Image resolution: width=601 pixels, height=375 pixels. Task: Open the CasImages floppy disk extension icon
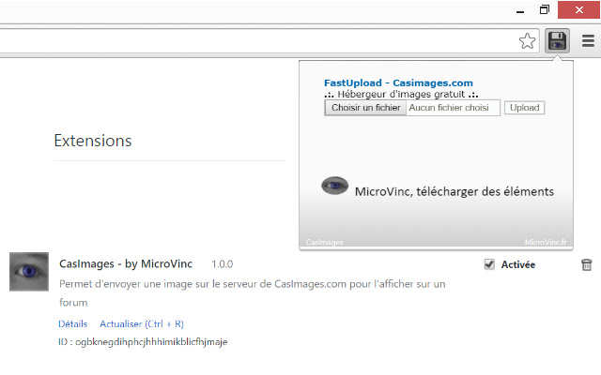click(x=557, y=41)
